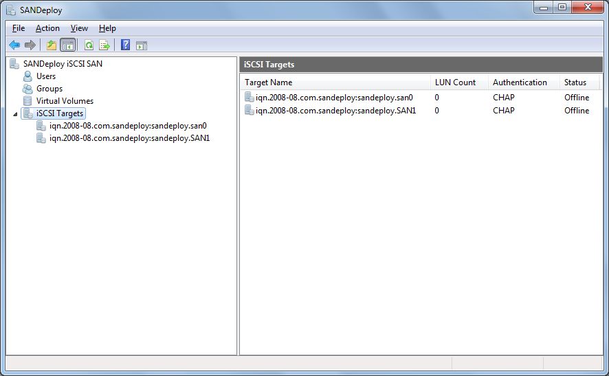
Task: Collapse the iSCSI Targets tree node
Action: [15, 114]
